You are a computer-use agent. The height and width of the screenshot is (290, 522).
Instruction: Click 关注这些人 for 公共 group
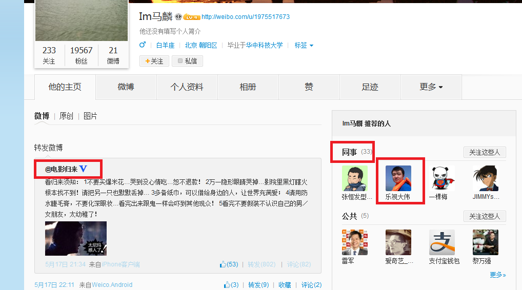(485, 217)
